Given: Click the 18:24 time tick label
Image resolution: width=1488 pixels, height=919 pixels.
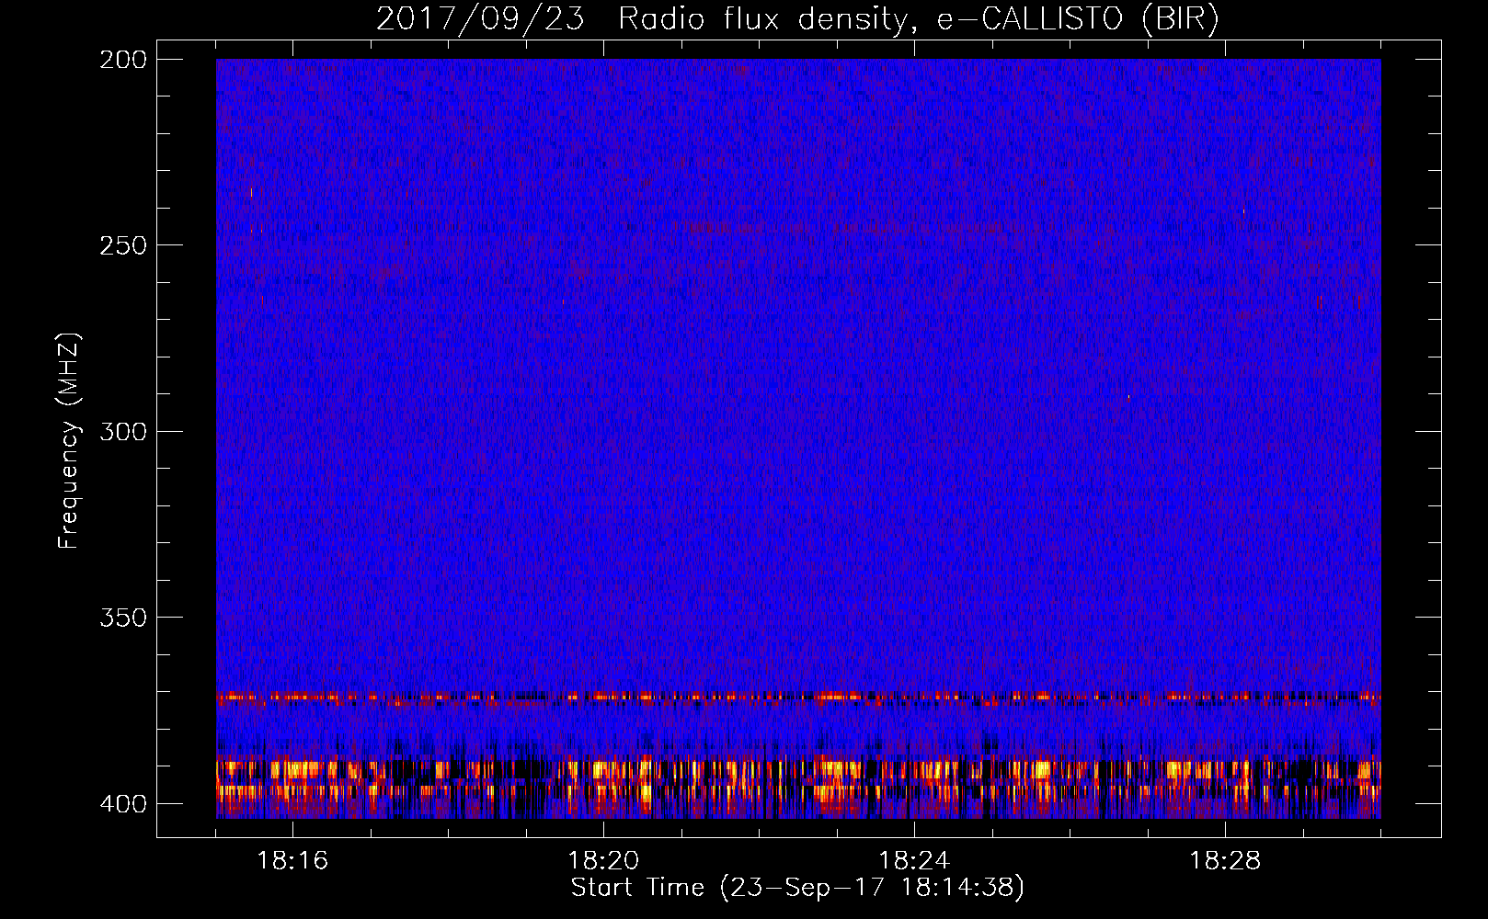Looking at the screenshot, I should point(914,861).
